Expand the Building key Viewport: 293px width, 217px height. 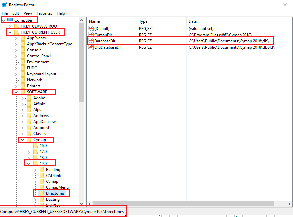[x=35, y=170]
